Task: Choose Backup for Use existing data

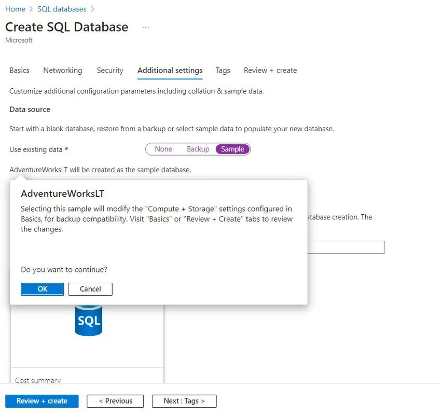Action: (198, 149)
